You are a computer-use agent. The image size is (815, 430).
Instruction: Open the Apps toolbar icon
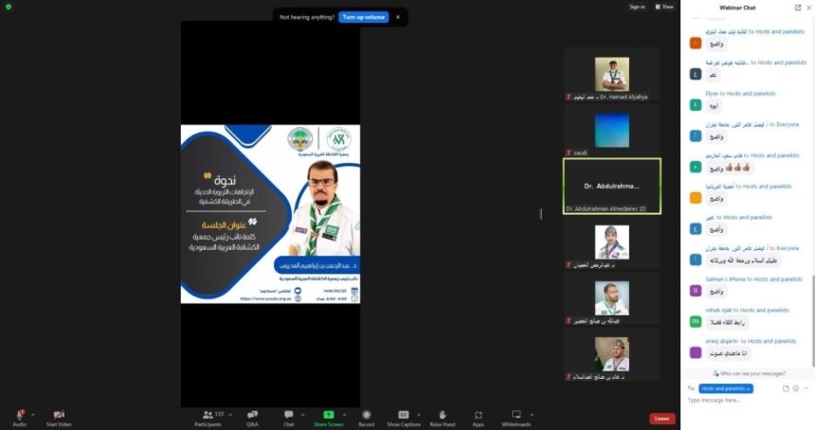coord(479,415)
